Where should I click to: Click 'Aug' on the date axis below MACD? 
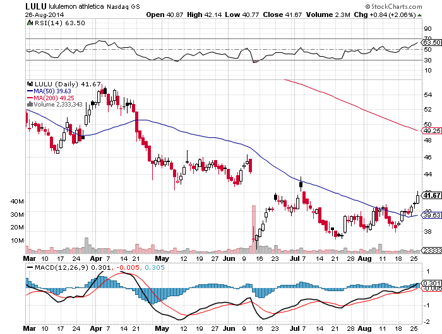364,328
